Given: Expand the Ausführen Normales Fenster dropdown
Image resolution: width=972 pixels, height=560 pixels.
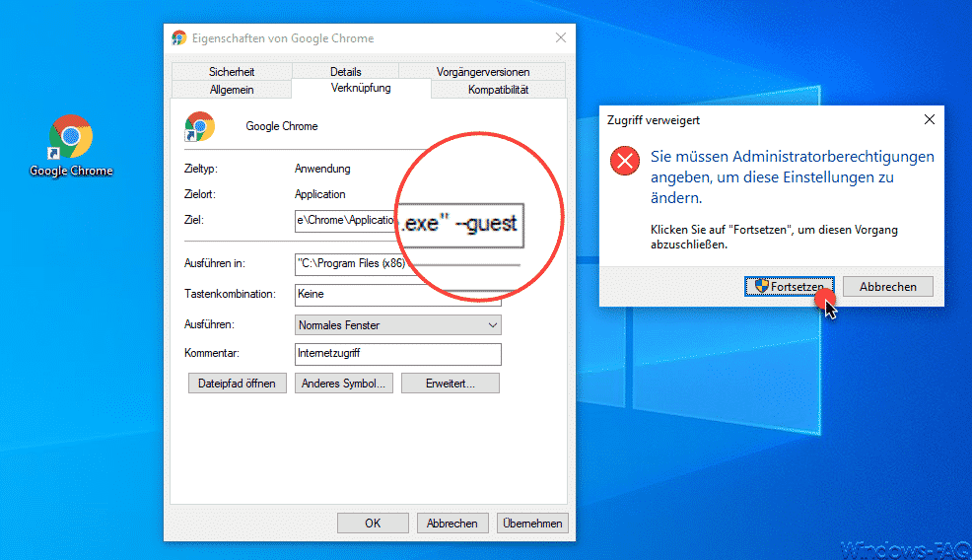Looking at the screenshot, I should click(x=397, y=325).
